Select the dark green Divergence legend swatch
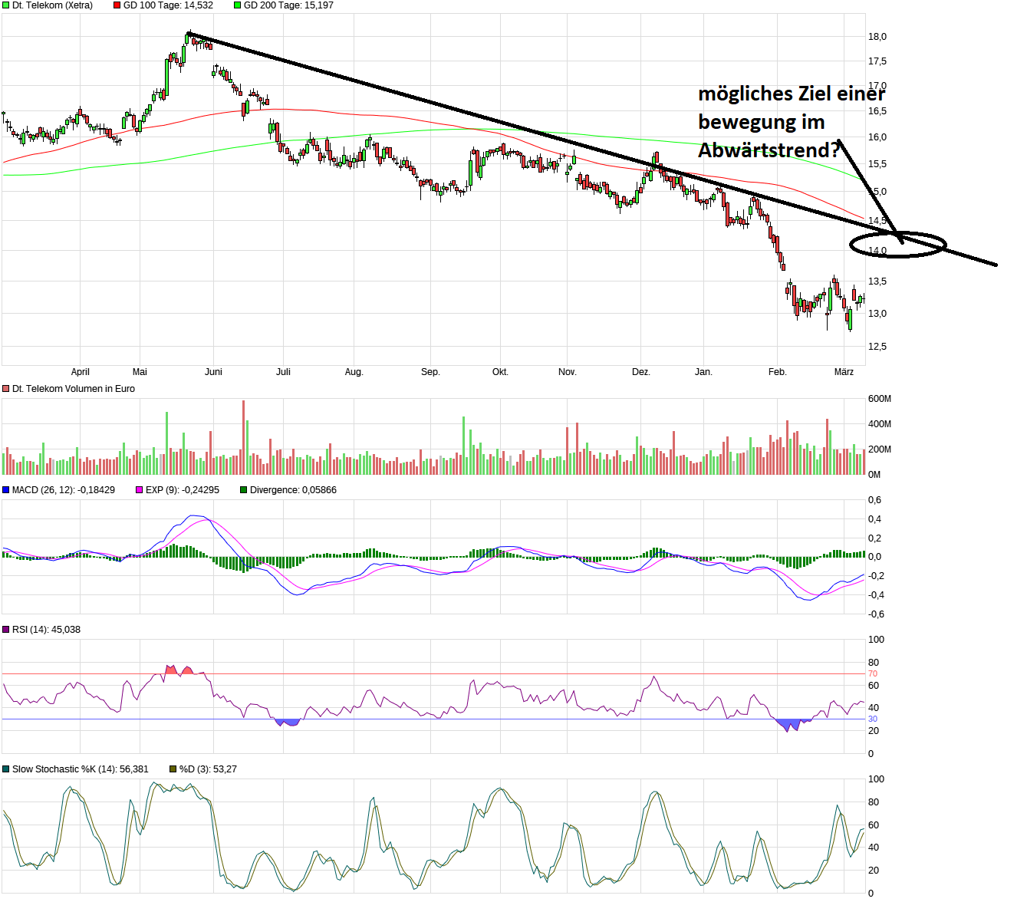Screen dimensions: 1027x902 point(244,490)
